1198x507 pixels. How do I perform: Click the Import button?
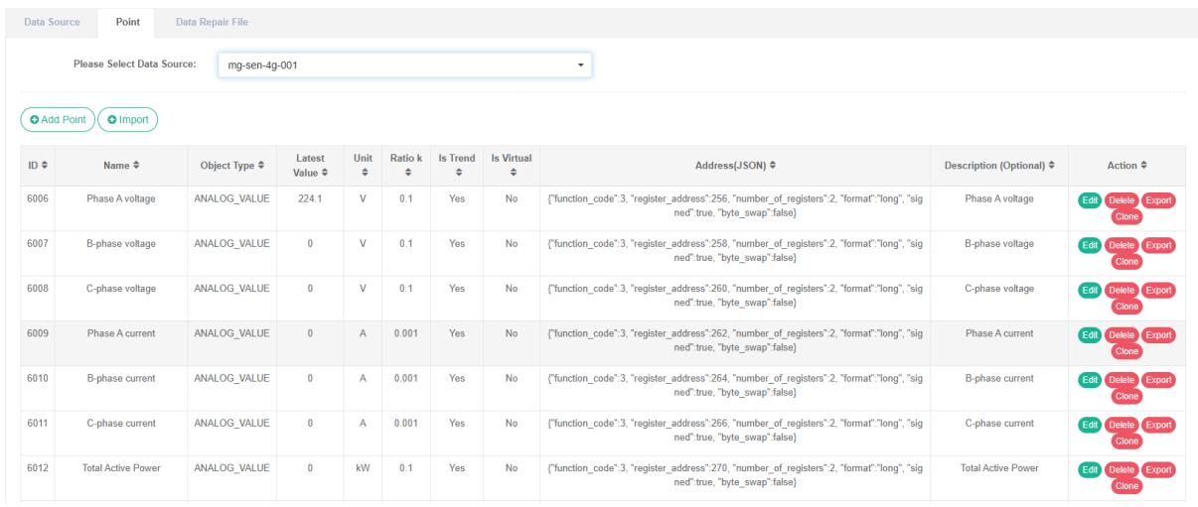point(128,120)
